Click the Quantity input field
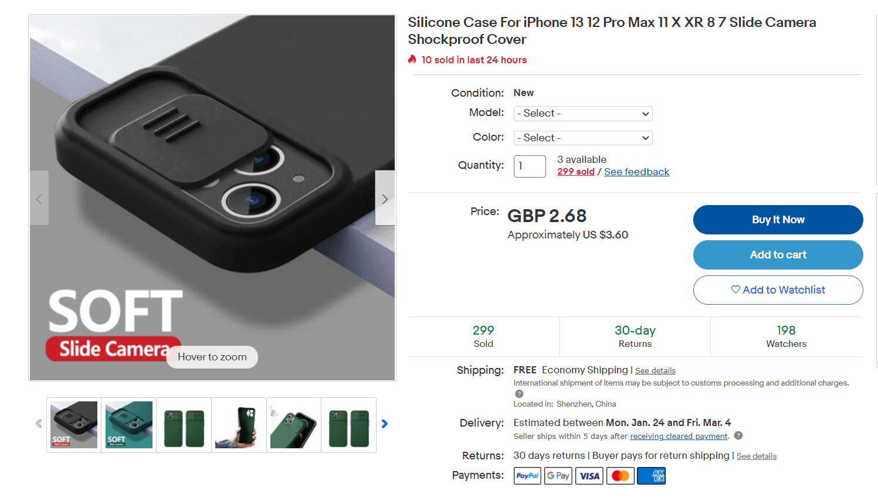This screenshot has height=501, width=878. (530, 166)
